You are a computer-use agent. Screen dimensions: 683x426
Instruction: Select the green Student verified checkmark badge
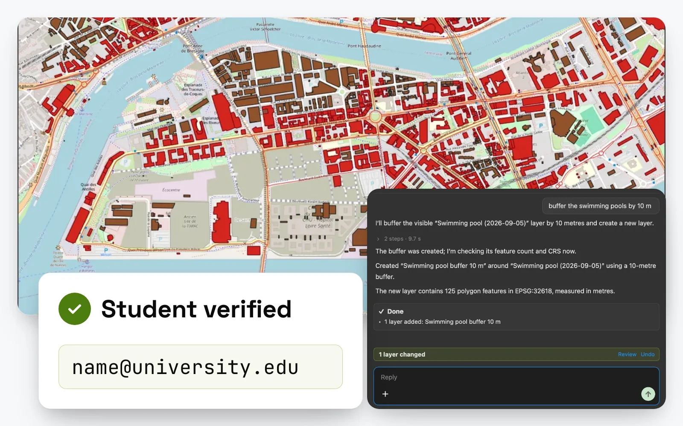coord(75,309)
